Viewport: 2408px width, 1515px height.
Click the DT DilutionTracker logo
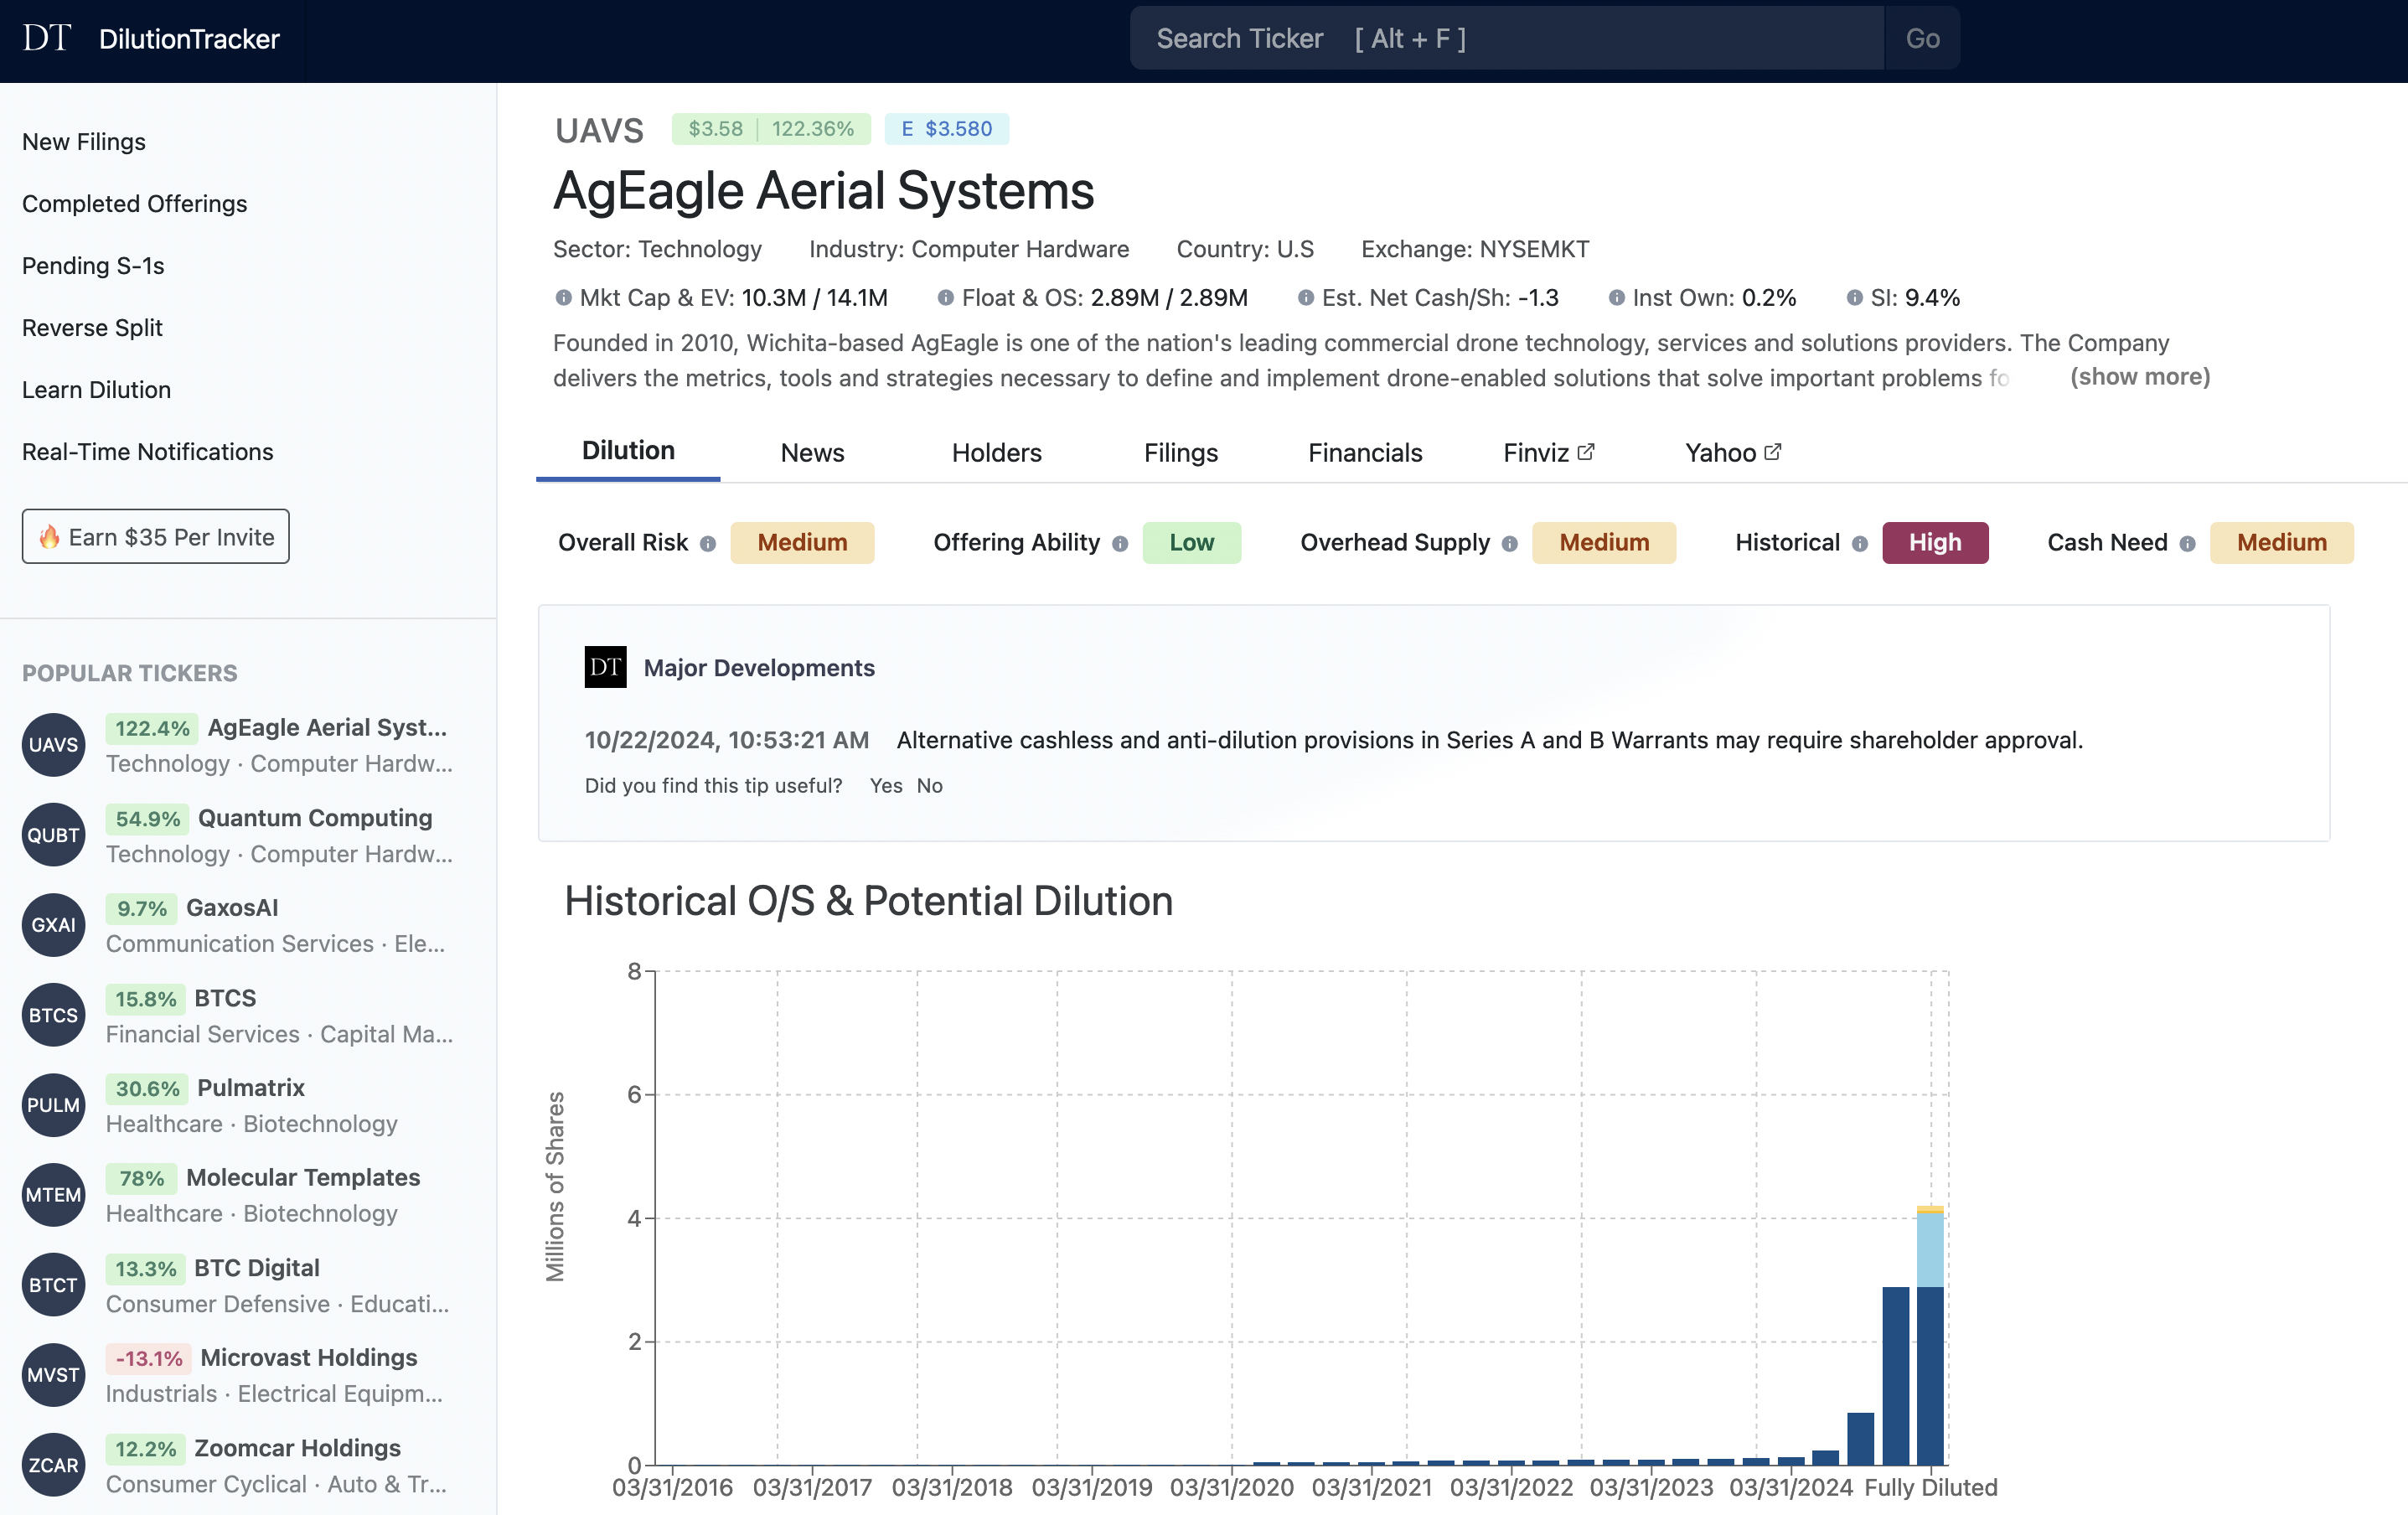tap(151, 39)
